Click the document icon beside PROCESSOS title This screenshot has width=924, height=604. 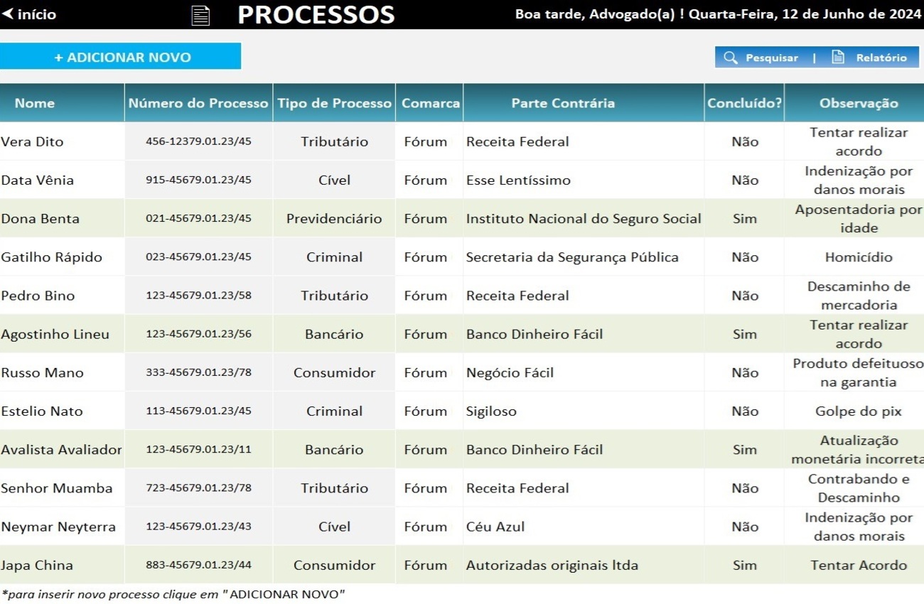(200, 15)
